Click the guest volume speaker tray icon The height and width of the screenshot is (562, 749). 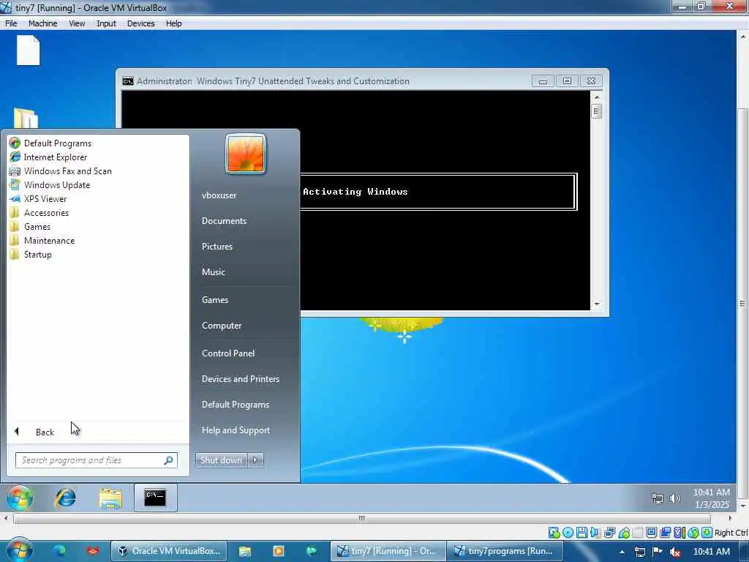click(x=674, y=498)
